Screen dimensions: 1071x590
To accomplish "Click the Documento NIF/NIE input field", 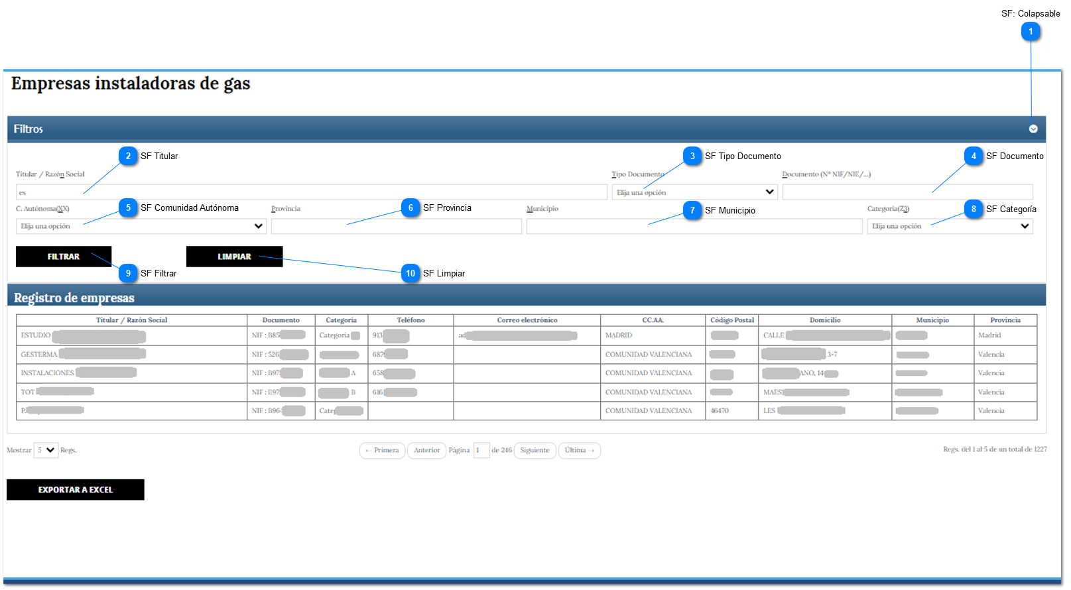I will [907, 192].
